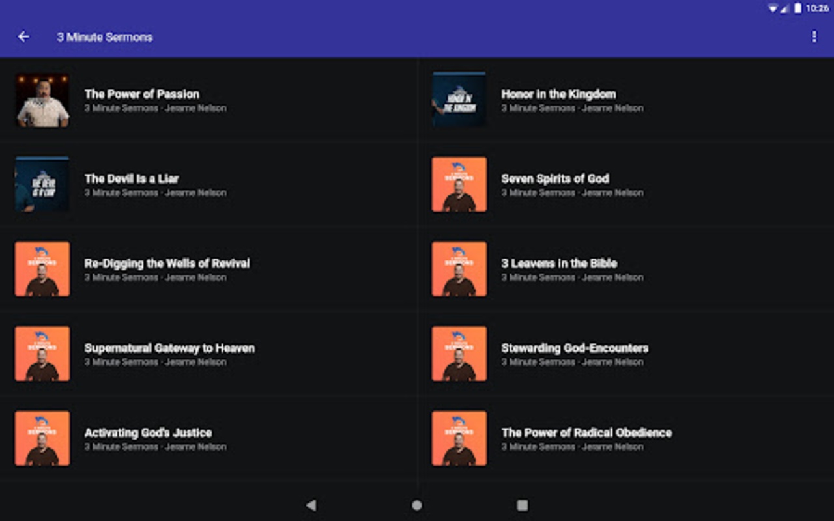Open The Power of Radical Obedience artwork
This screenshot has height=521, width=834.
point(459,438)
